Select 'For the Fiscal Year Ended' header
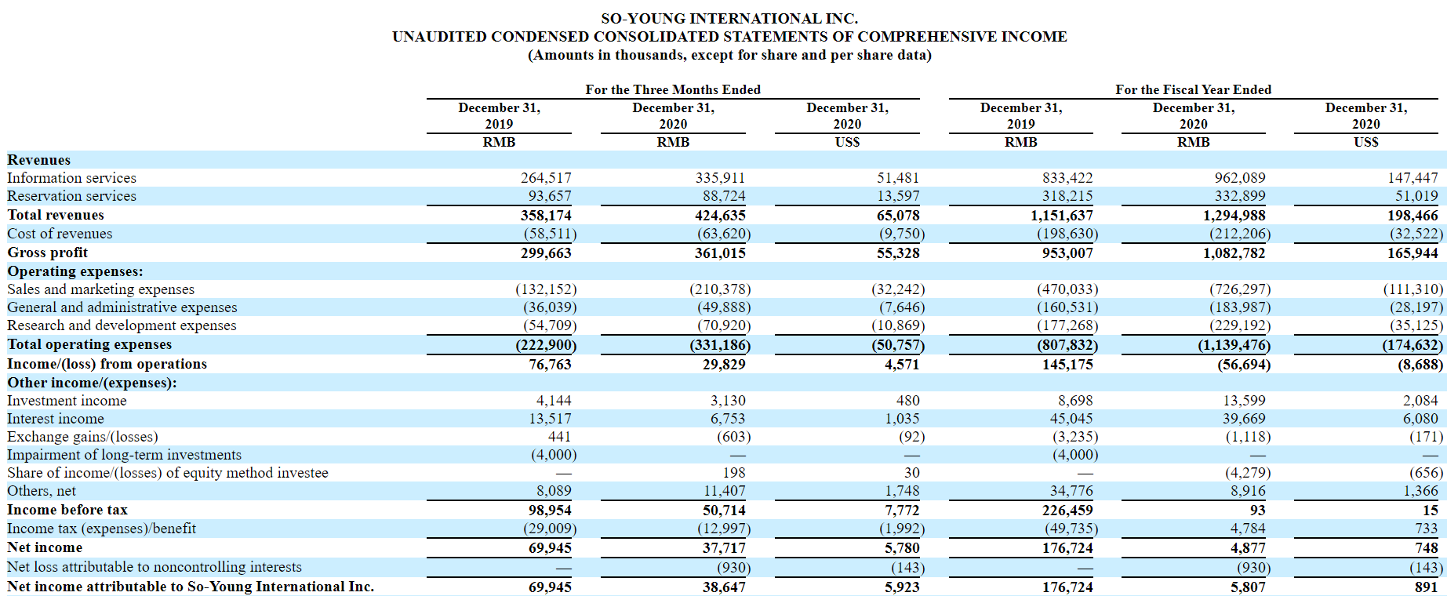 pos(1193,89)
